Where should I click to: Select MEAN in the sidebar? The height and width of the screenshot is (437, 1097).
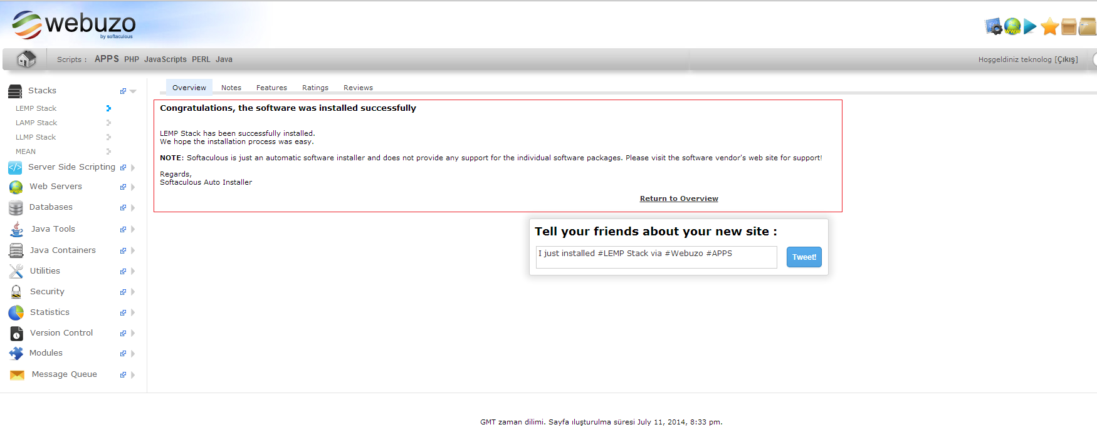pyautogui.click(x=26, y=152)
